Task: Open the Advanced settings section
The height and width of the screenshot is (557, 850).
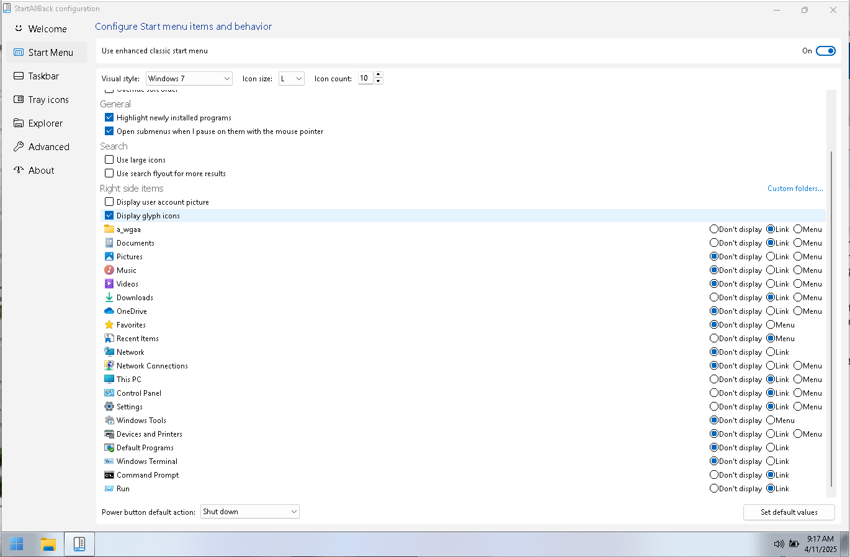Action: click(47, 147)
